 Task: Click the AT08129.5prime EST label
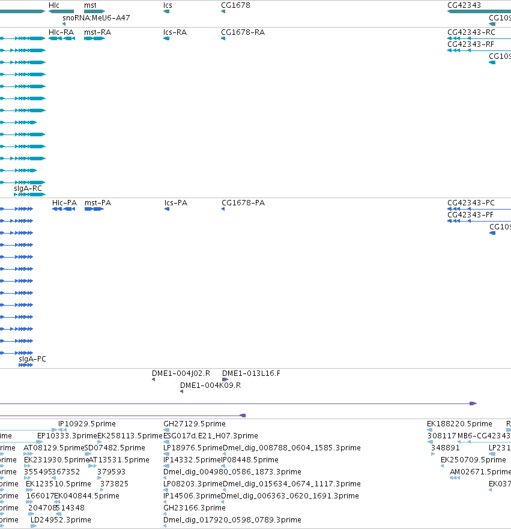coord(53,448)
